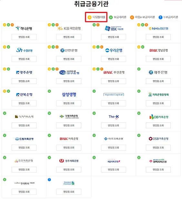Click 영업점 조회 under 신한은행
This screenshot has height=200, width=182.
(x=69, y=59)
